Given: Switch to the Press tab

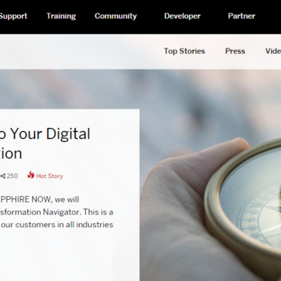Looking at the screenshot, I should click(235, 51).
